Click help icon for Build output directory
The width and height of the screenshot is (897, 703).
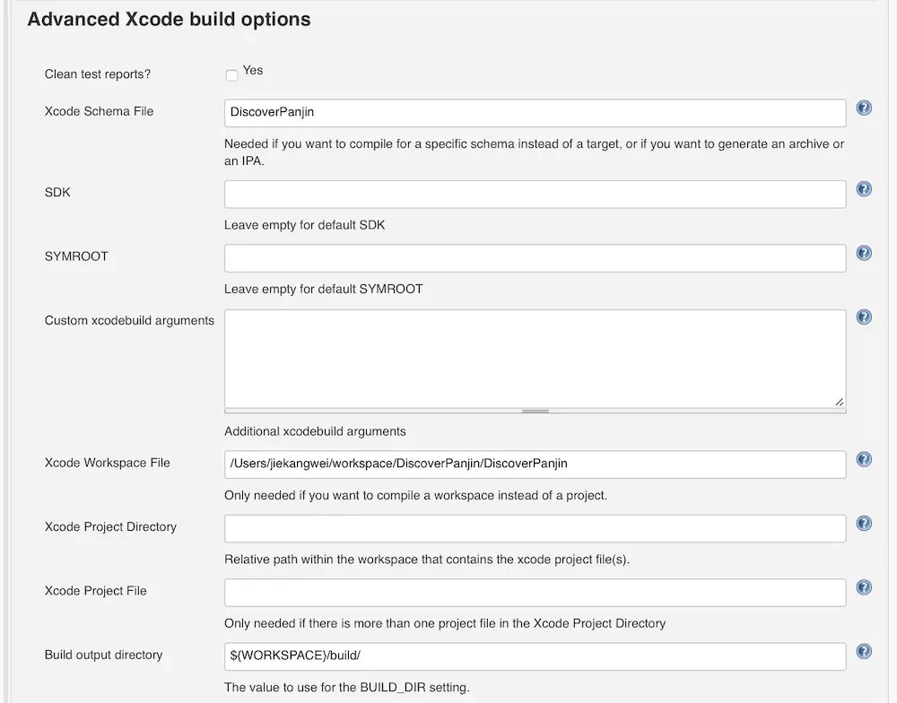coord(864,652)
